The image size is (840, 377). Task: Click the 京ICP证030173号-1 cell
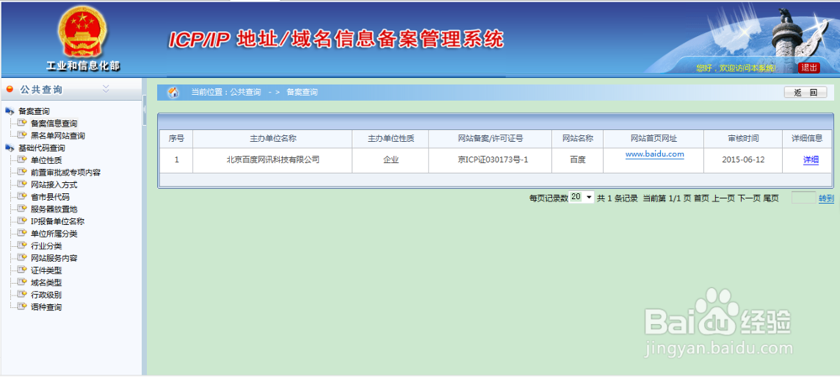(491, 160)
